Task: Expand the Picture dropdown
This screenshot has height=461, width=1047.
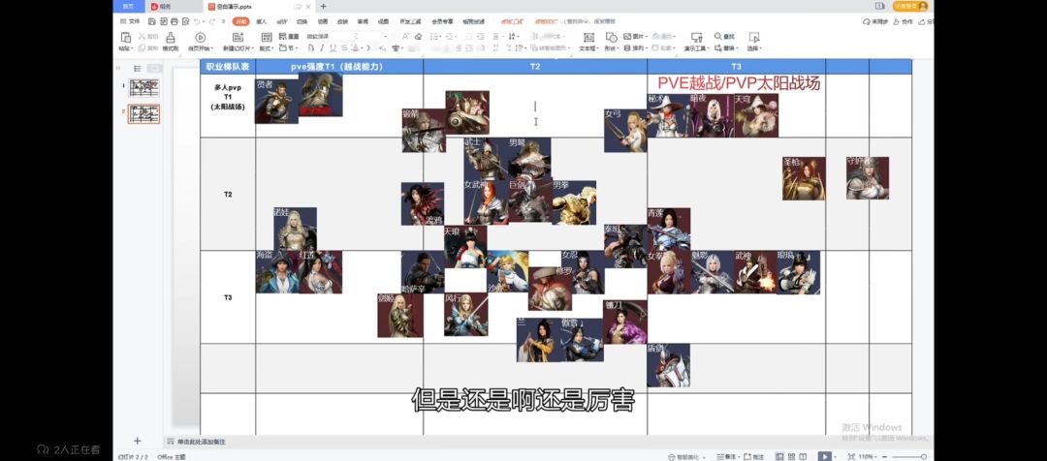Action: tap(647, 36)
